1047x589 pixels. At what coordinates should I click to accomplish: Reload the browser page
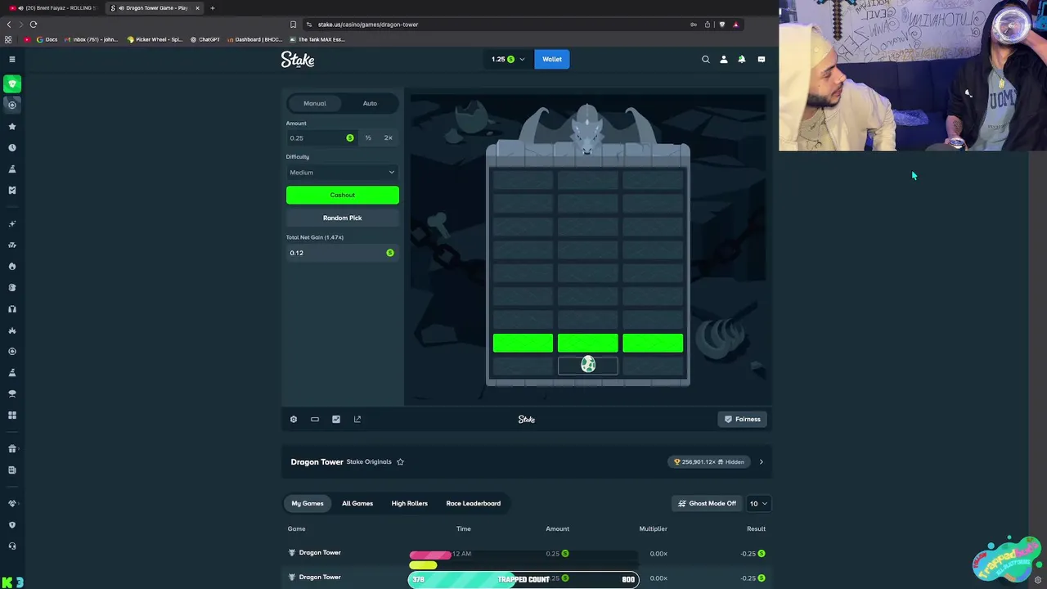point(34,25)
